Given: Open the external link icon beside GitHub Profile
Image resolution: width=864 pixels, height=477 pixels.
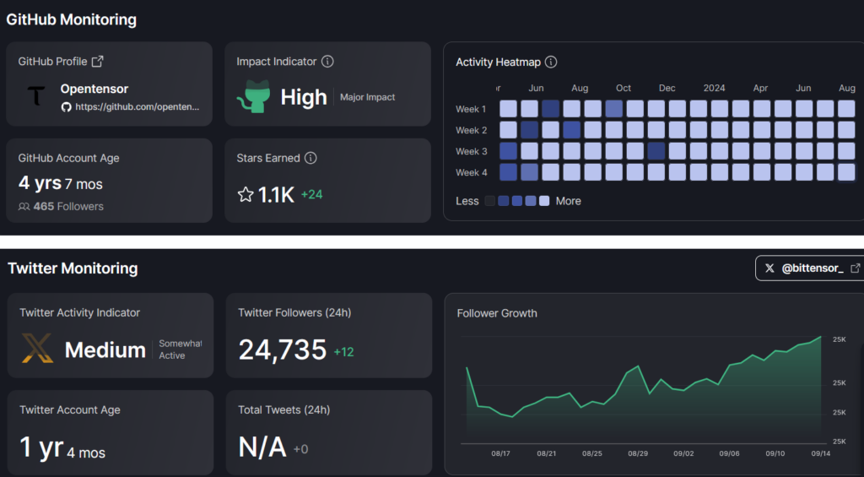Looking at the screenshot, I should (x=98, y=62).
